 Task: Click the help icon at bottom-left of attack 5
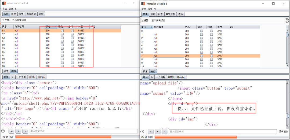[x=142, y=131]
